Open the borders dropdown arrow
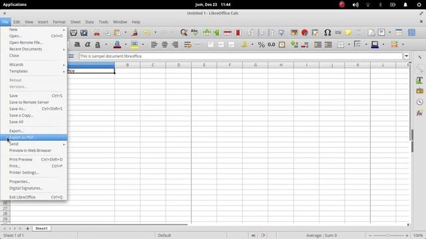The height and width of the screenshot is (239, 426). click(349, 44)
